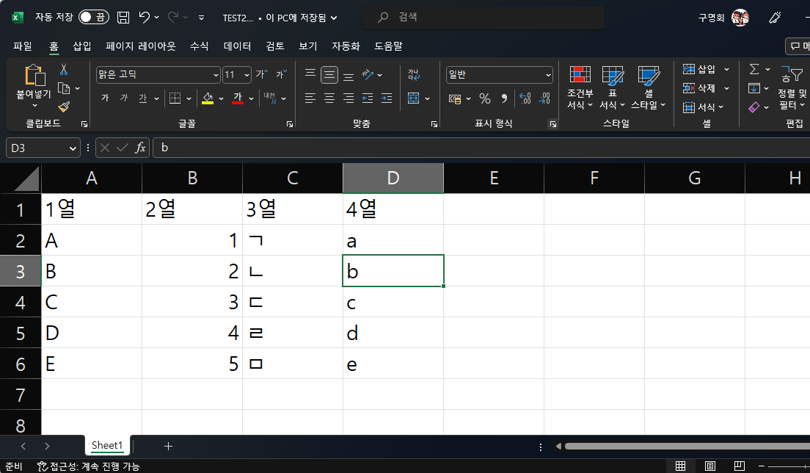Click the 검색 search box
Viewport: 810px width, 473px height.
click(484, 17)
